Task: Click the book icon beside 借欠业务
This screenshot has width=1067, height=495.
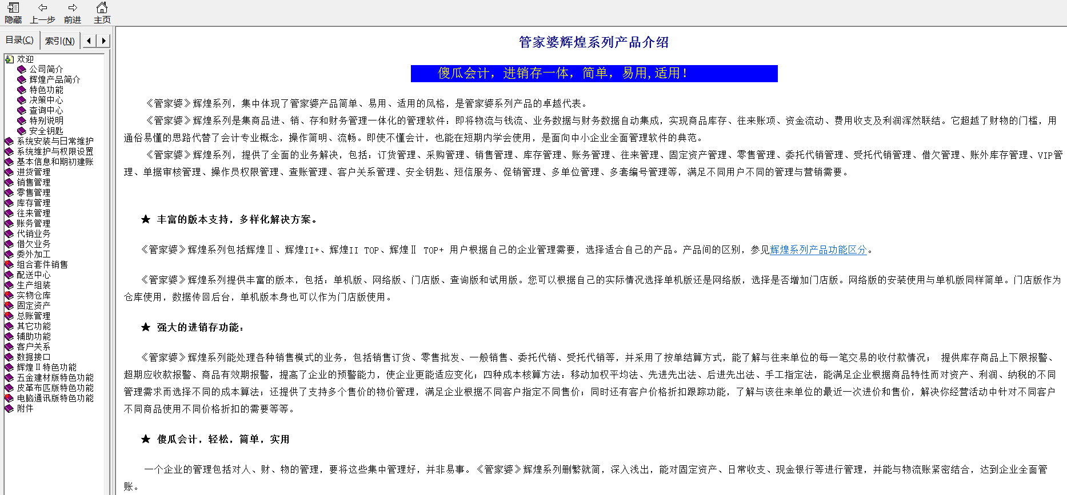Action: pyautogui.click(x=9, y=244)
